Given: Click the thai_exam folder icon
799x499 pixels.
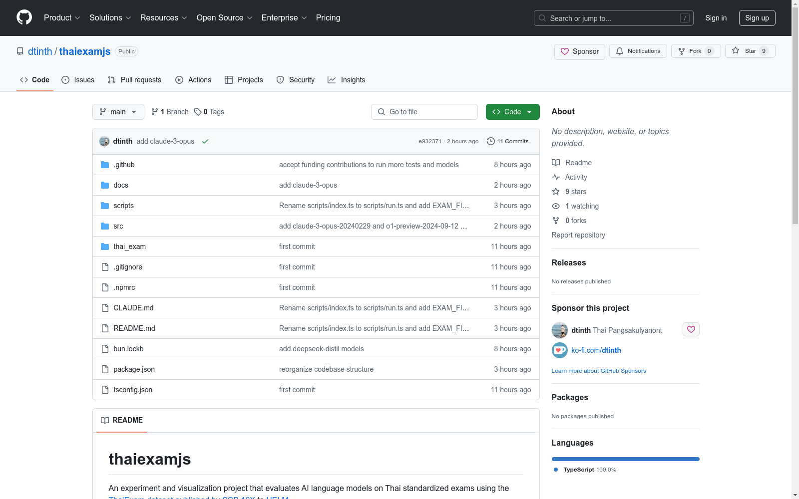Looking at the screenshot, I should point(105,247).
